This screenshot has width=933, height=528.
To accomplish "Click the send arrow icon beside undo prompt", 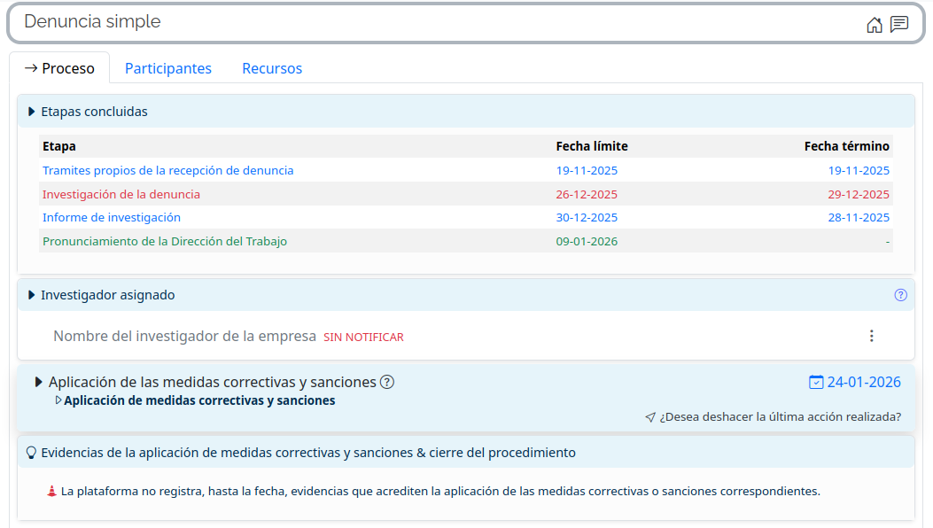I will pyautogui.click(x=650, y=417).
